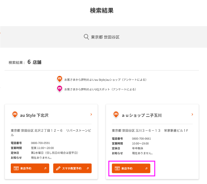Expand au Style 下北沢 details chevron

(91, 114)
